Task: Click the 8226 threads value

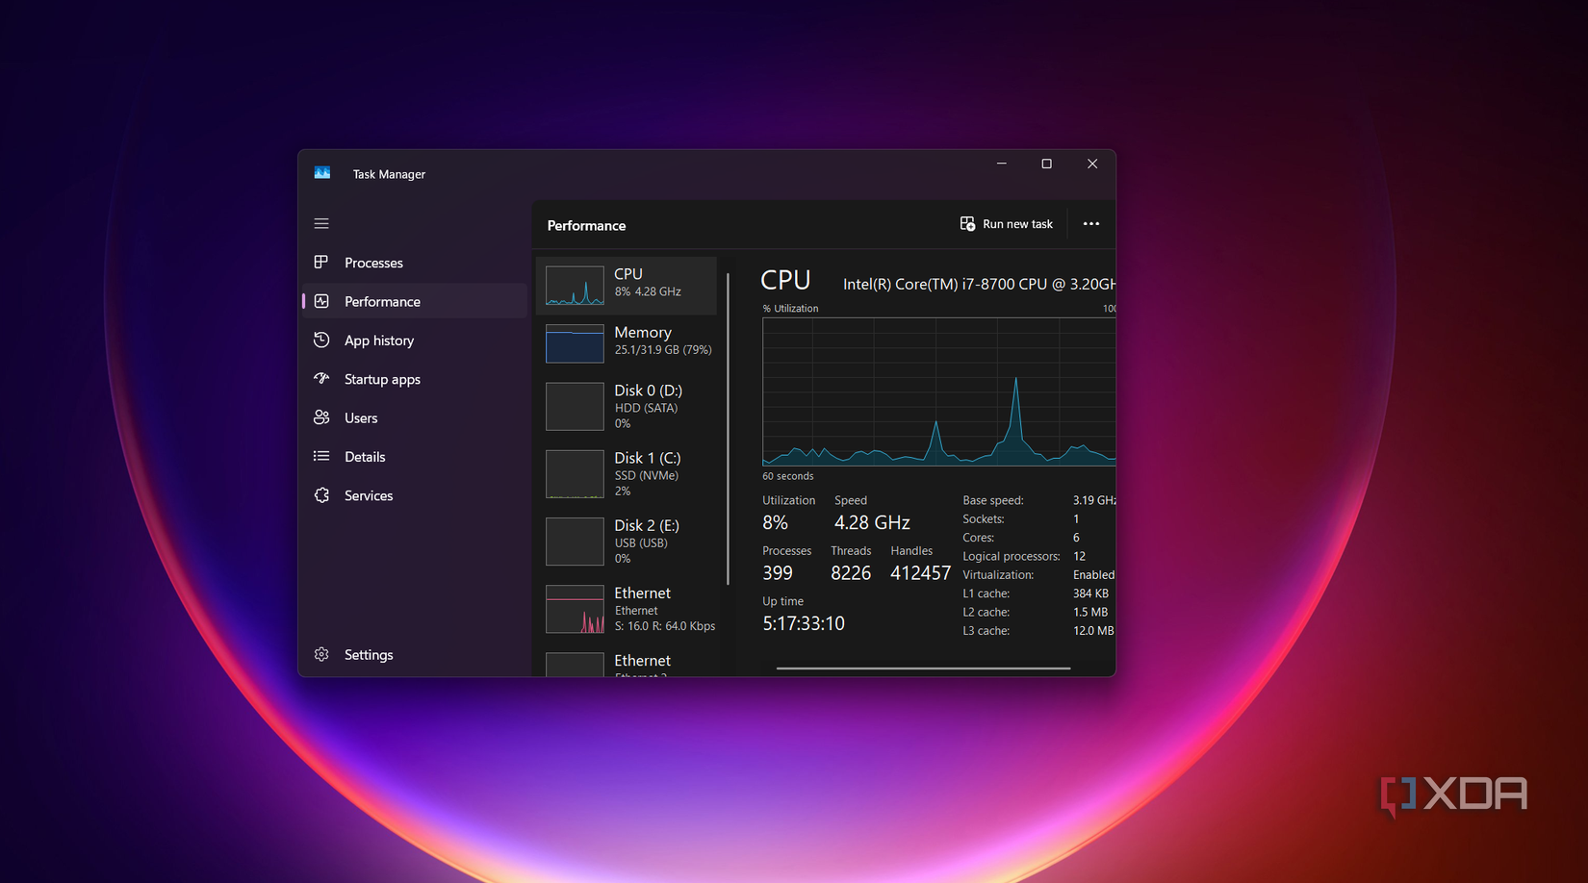Action: coord(851,573)
